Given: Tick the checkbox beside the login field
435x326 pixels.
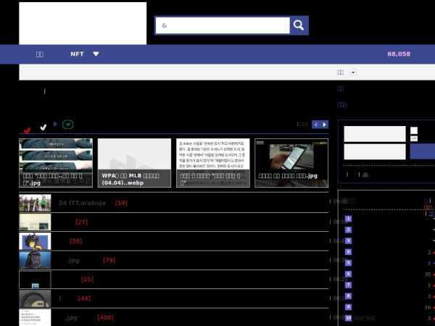Looking at the screenshot, I should [414, 130].
